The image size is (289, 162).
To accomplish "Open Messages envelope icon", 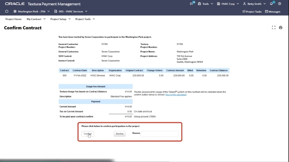I will pyautogui.click(x=273, y=12).
